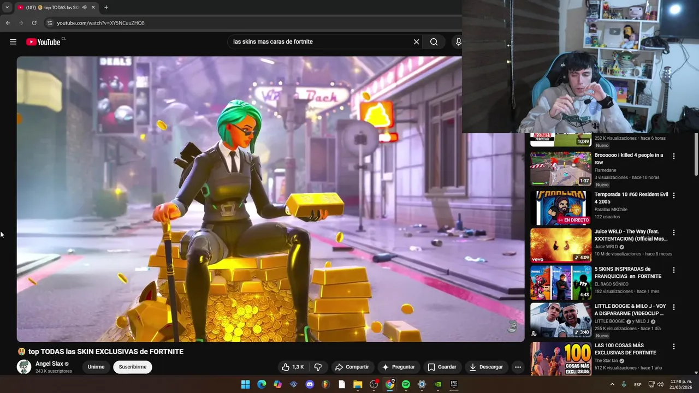Viewport: 699px width, 393px height.
Task: Open LAS 100 COSAS MÁS EXCLUSIVAS video
Action: tap(625, 349)
